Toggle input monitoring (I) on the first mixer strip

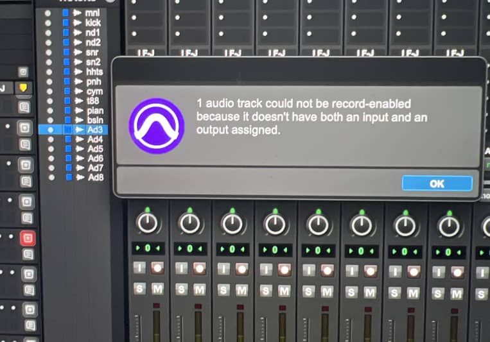(x=139, y=268)
